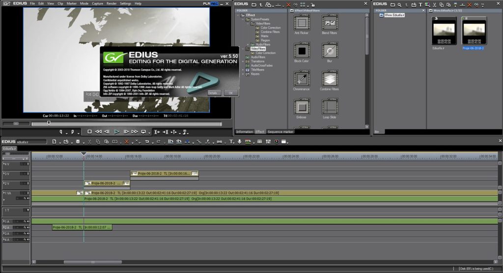The height and width of the screenshot is (273, 503).
Task: Click the red record circle icon in timeline toolbar
Action: point(277,141)
